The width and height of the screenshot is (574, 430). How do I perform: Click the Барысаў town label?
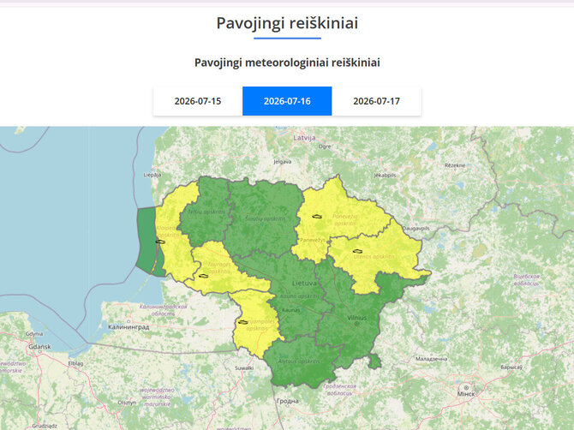click(511, 367)
